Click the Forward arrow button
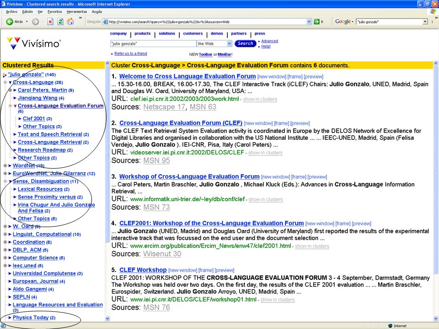Viewport: 439px width, 329px height. [x=35, y=21]
